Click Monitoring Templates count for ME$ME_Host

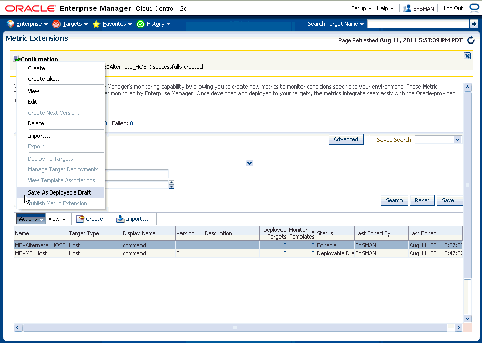(313, 253)
